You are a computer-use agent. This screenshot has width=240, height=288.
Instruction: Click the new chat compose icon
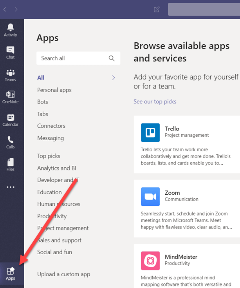pos(157,9)
